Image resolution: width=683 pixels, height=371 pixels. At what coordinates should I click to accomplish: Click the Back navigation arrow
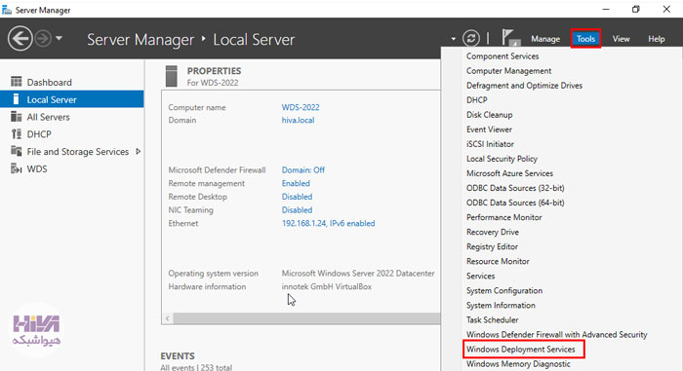[20, 39]
